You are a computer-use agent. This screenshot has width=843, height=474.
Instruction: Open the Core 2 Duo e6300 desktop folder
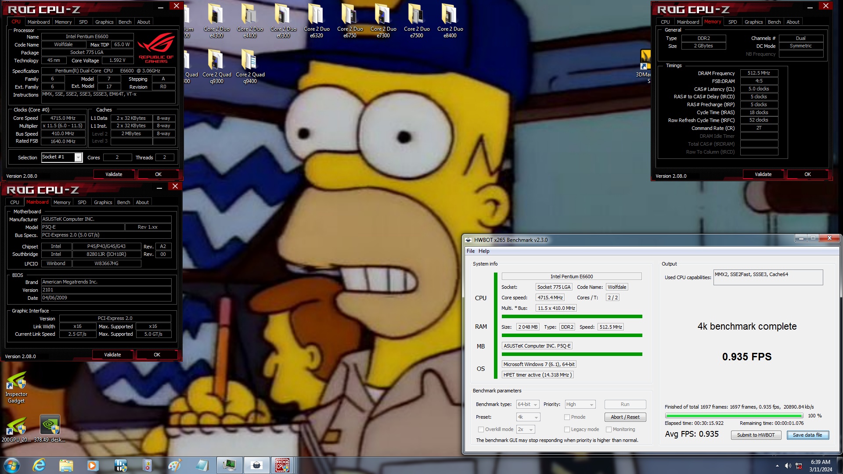(x=283, y=20)
